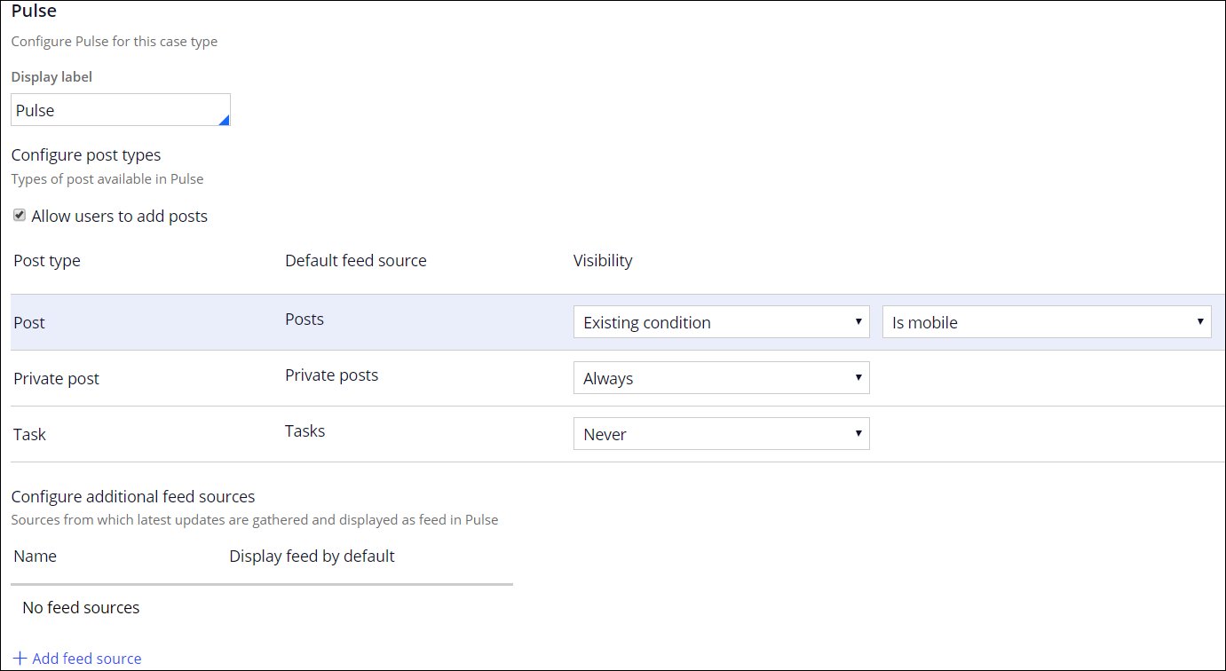Click the No feed sources empty row
This screenshot has width=1226, height=671.
click(x=82, y=608)
